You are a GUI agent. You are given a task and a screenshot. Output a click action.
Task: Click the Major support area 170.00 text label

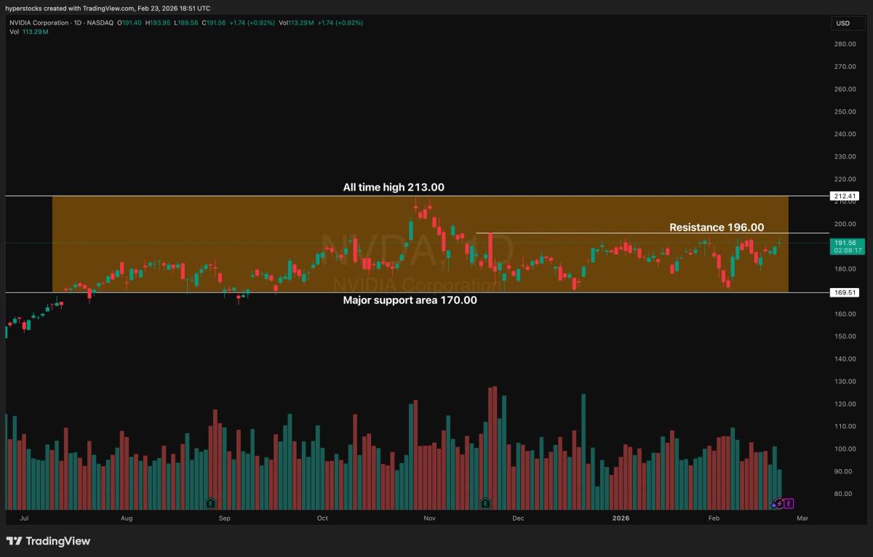coord(411,300)
